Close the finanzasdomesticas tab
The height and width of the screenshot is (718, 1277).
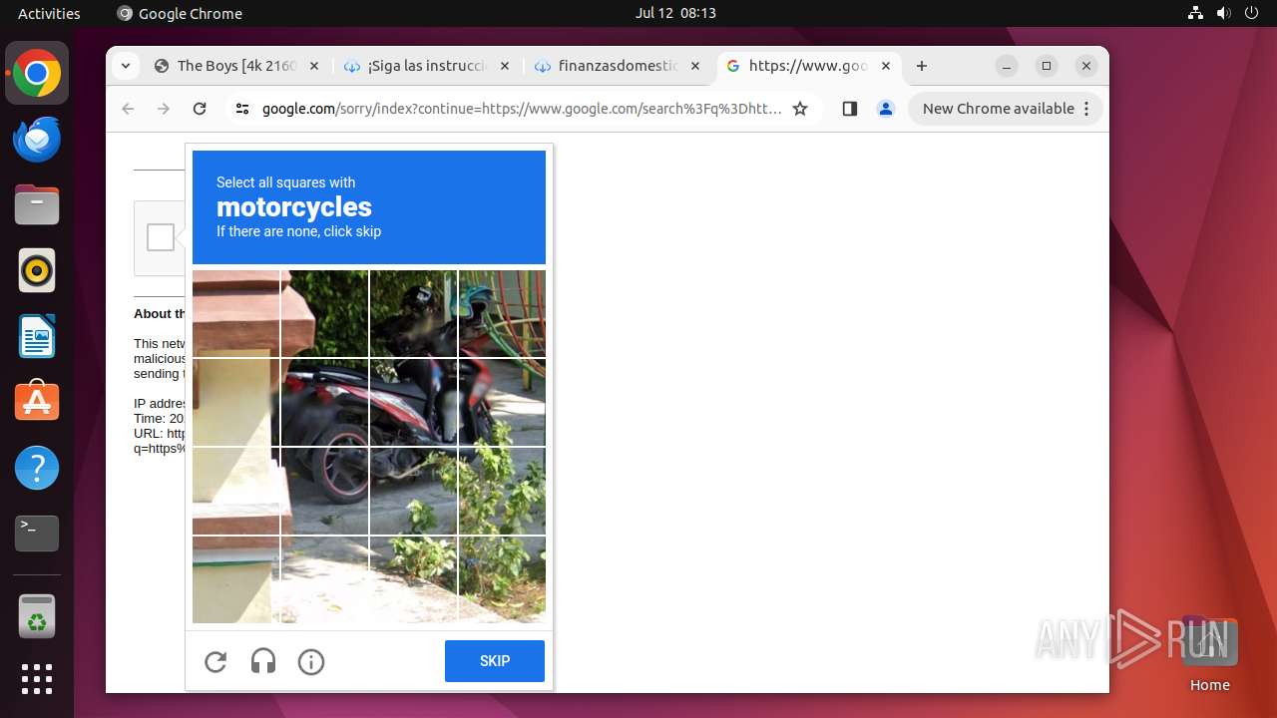click(x=695, y=66)
